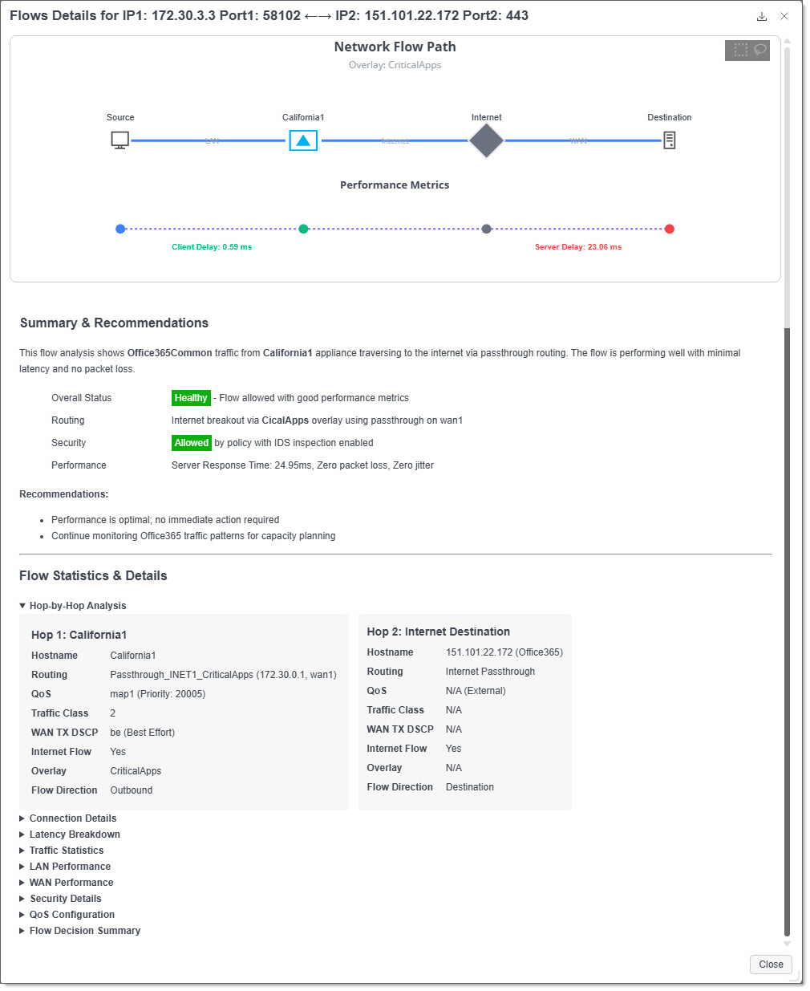The height and width of the screenshot is (991, 810).
Task: Expand the Connection Details section
Action: pos(68,818)
